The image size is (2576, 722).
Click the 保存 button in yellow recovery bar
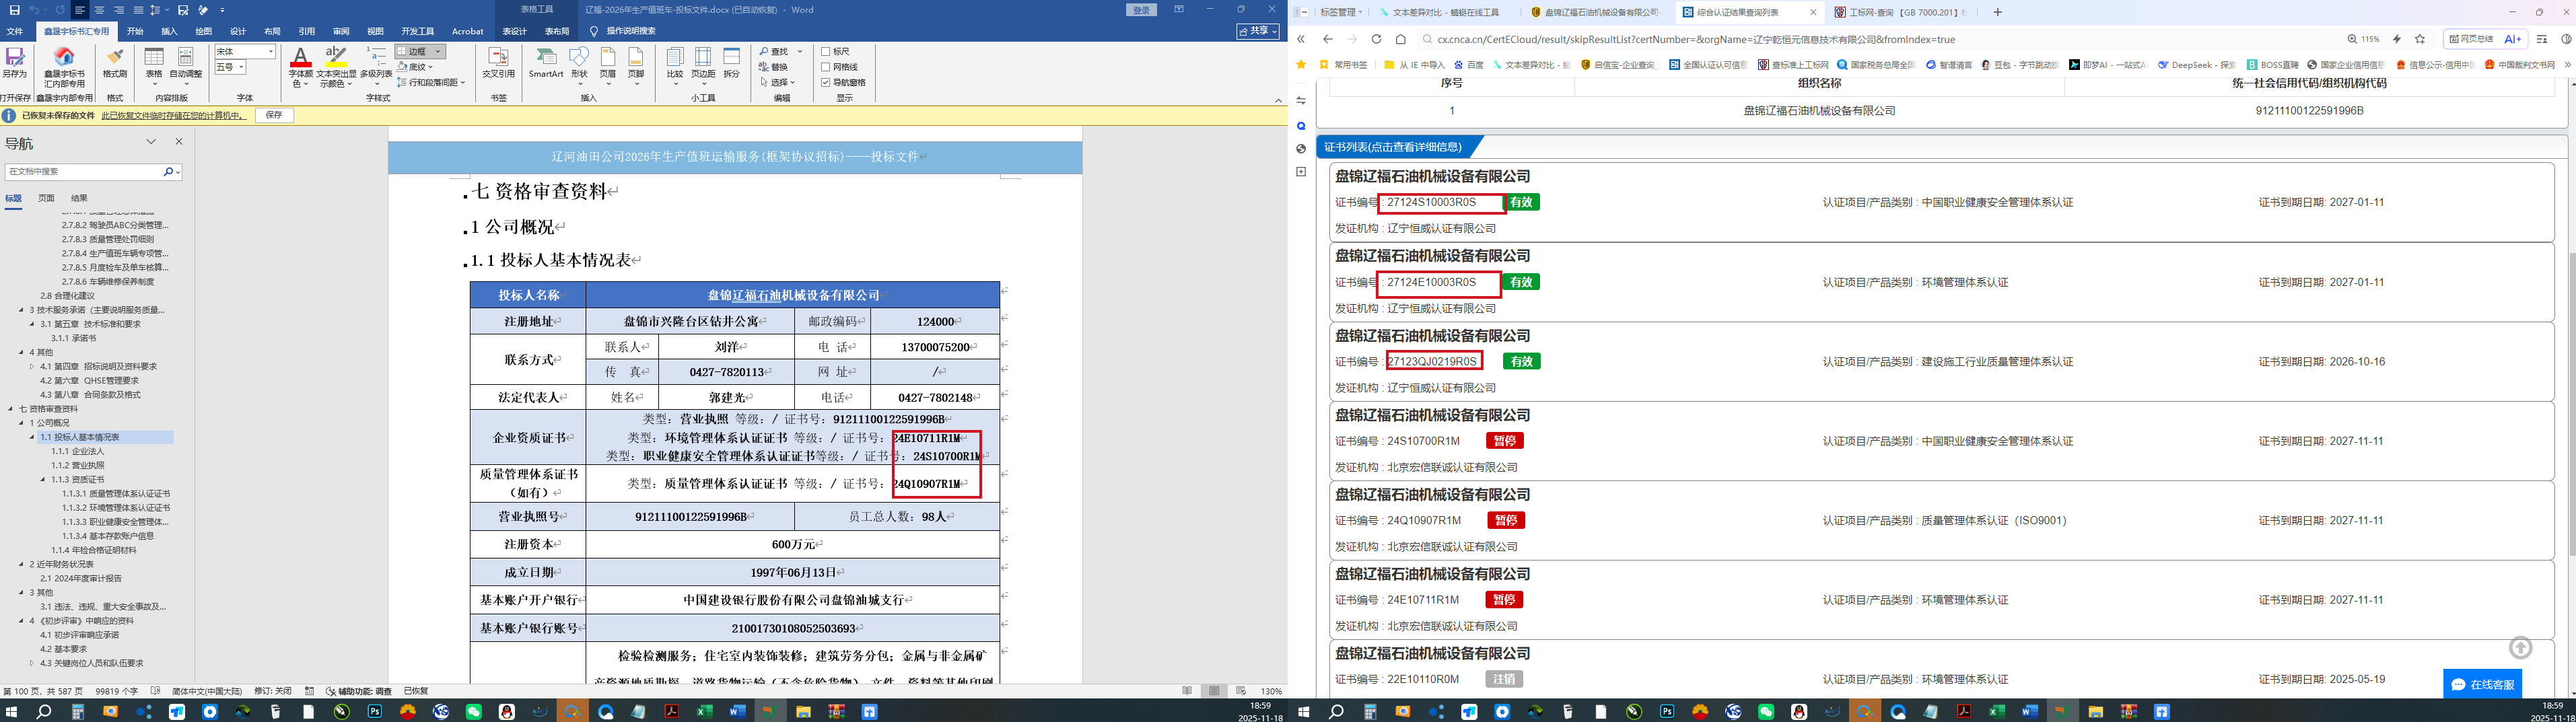[274, 116]
